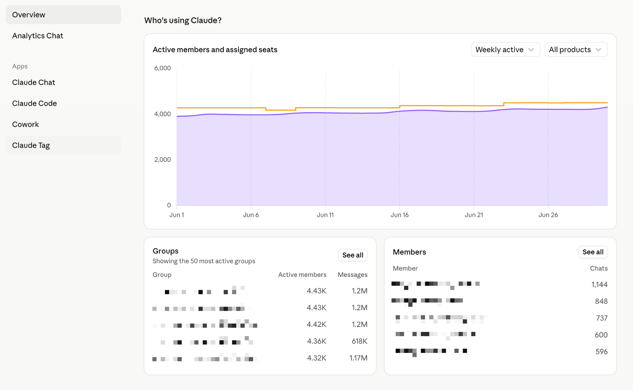
Task: Open the Weekly active dropdown
Action: coord(505,49)
